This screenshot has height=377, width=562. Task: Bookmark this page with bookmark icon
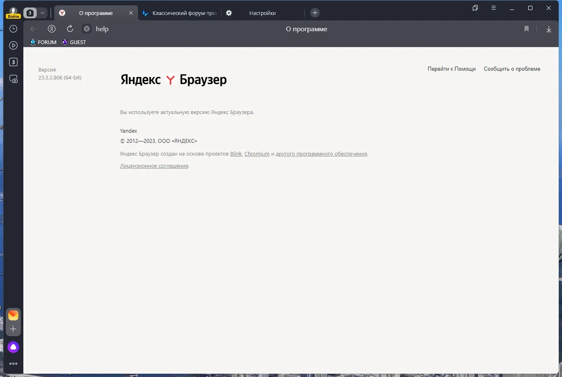526,29
